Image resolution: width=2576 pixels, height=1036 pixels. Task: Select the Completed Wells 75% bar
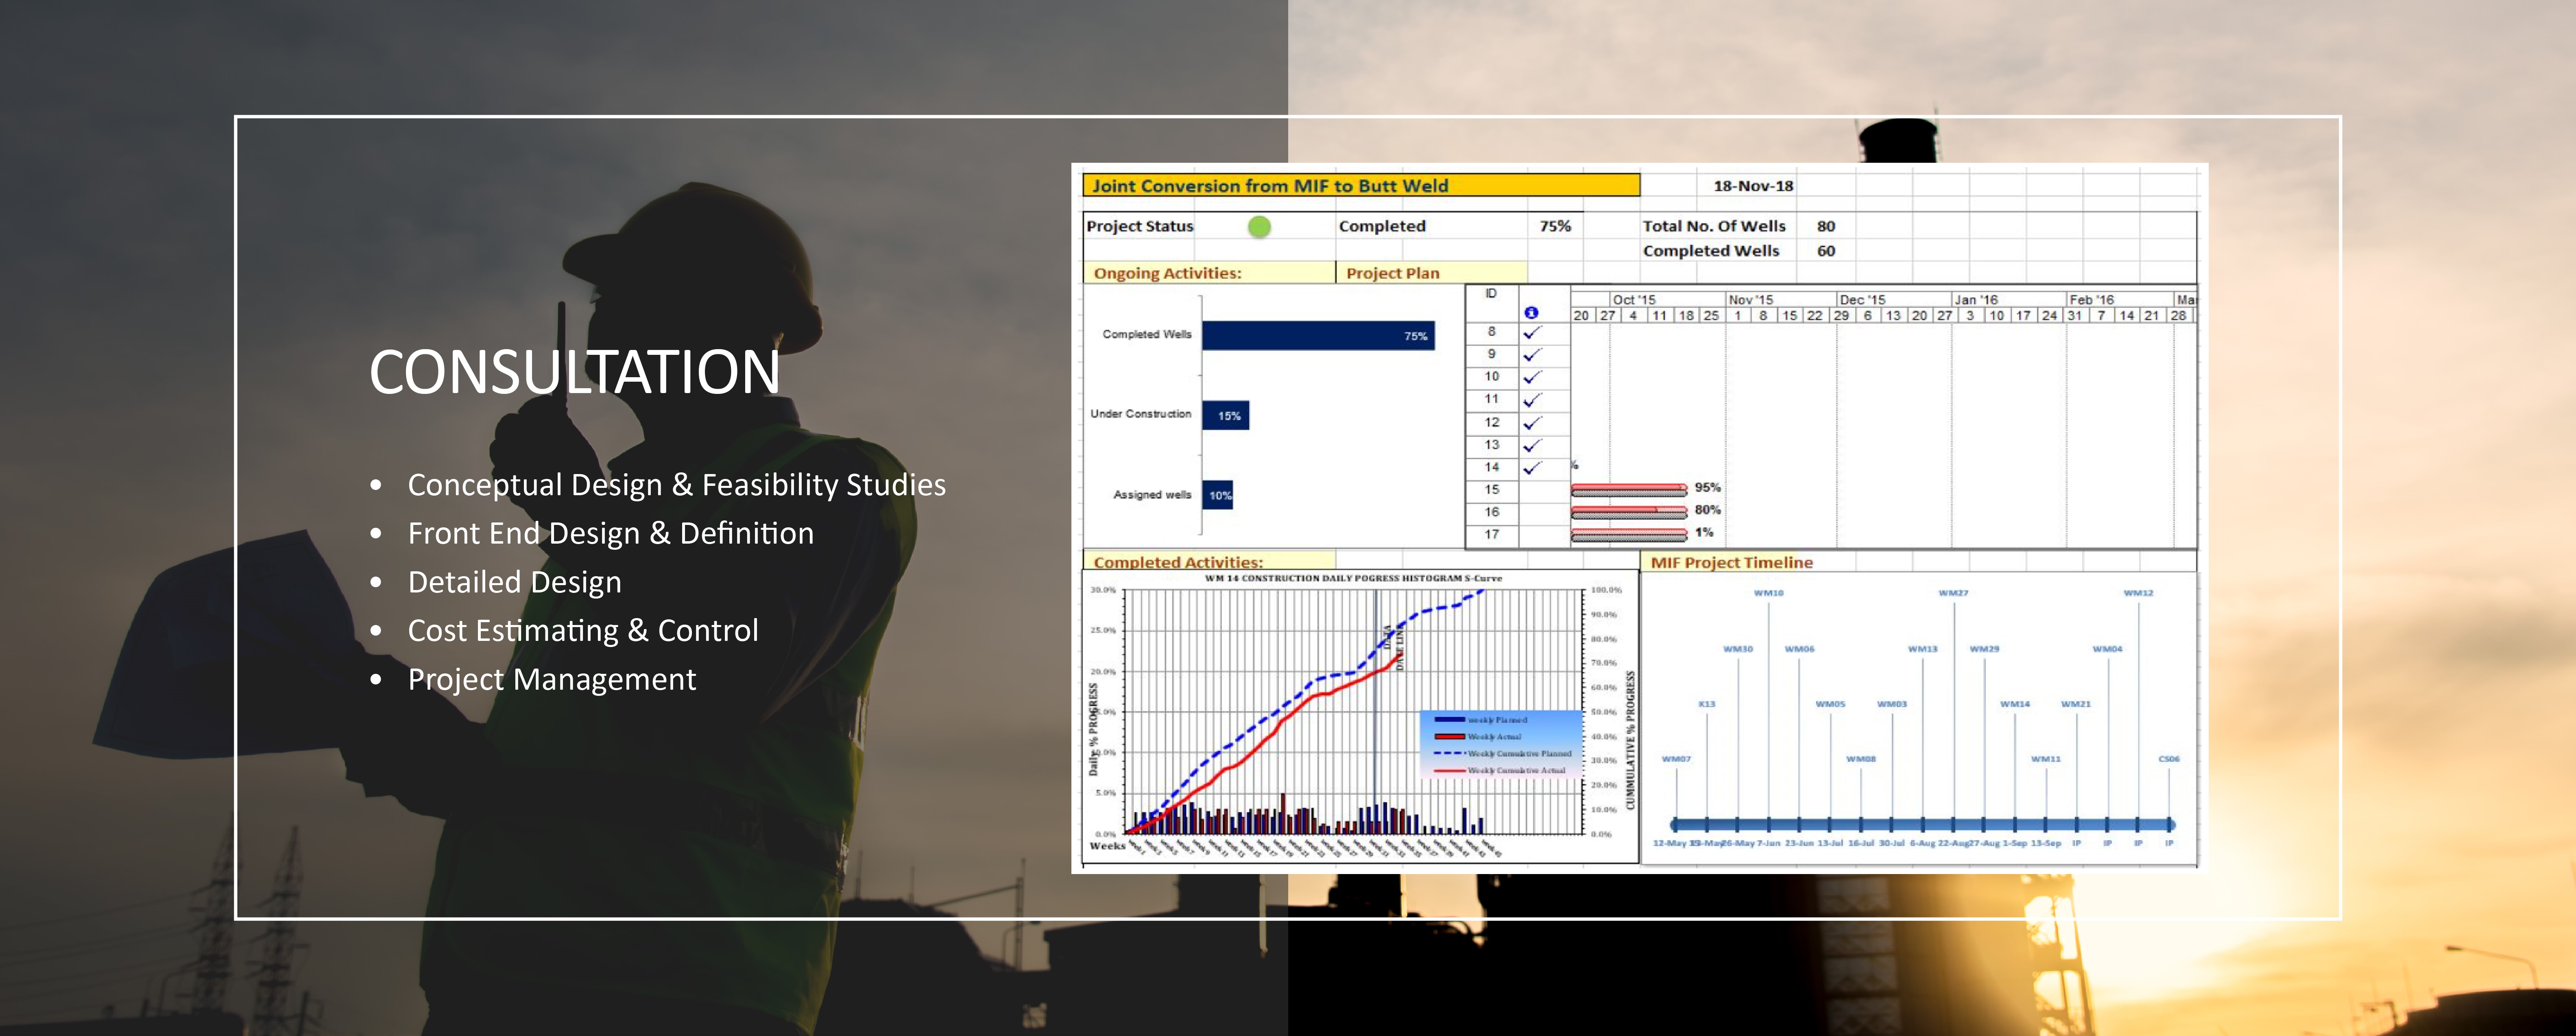coord(1318,336)
